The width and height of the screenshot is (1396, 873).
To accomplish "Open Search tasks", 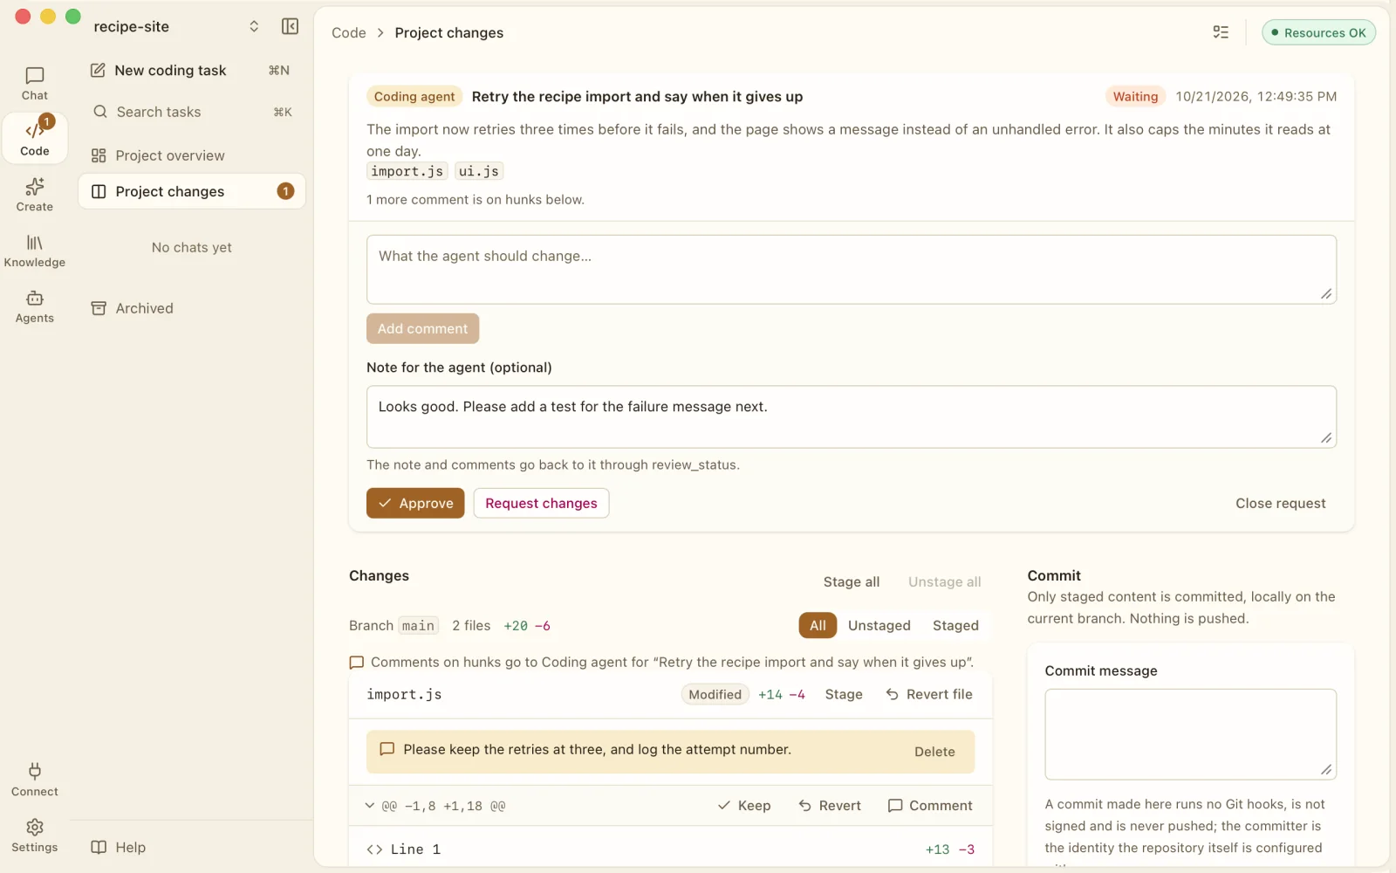I will (192, 112).
